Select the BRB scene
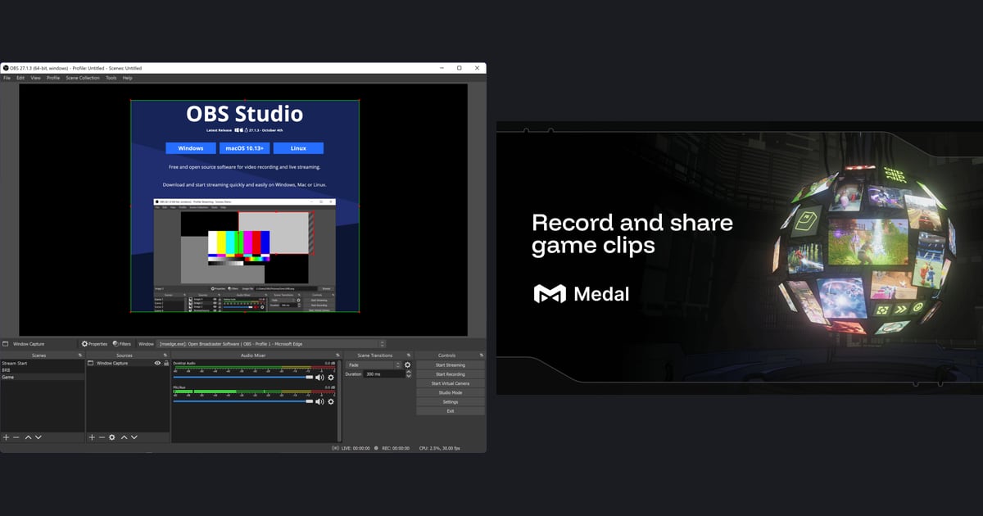Viewport: 983px width, 516px height. click(x=43, y=370)
